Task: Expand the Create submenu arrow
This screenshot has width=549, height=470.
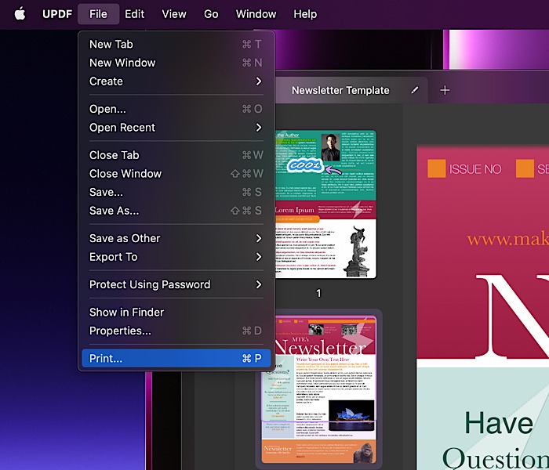Action: click(258, 81)
